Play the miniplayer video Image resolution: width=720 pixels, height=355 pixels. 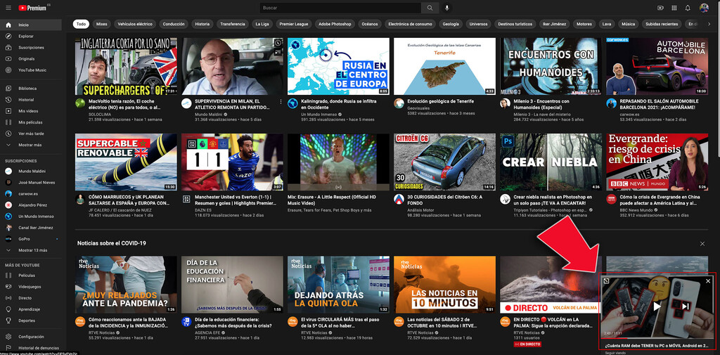[657, 306]
